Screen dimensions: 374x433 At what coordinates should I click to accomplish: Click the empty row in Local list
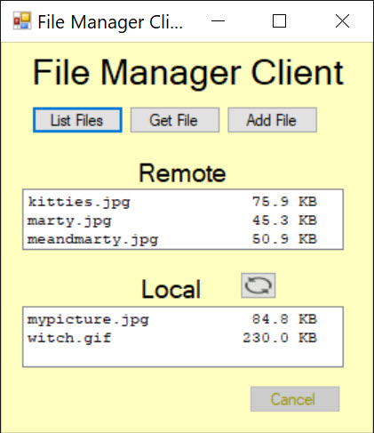pyautogui.click(x=183, y=357)
